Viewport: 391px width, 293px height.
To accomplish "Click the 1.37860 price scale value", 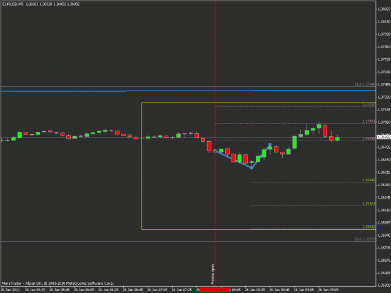I will [x=384, y=47].
